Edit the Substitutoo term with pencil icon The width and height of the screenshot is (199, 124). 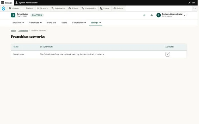click(167, 54)
